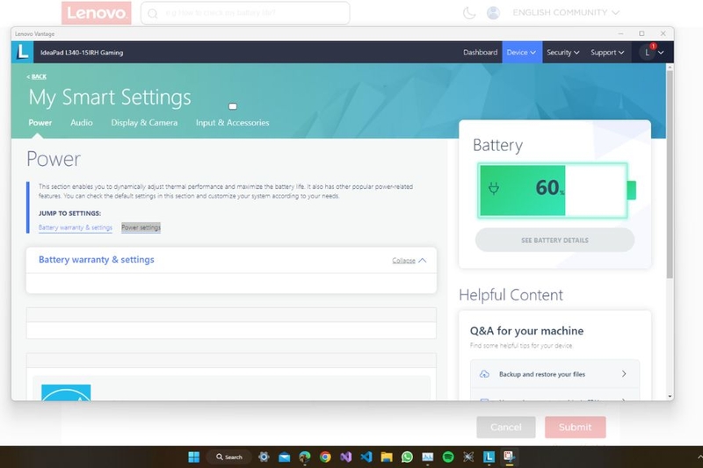
Task: Open the Device dropdown menu
Action: 522,53
